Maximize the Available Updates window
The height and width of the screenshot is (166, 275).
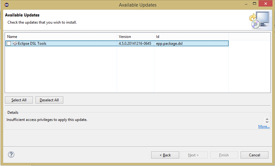tap(255, 3)
